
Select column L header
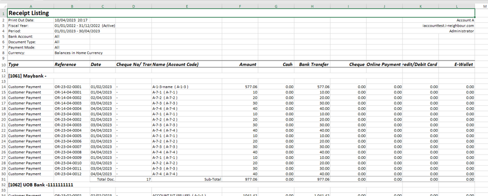pyautogui.click(x=457, y=6)
